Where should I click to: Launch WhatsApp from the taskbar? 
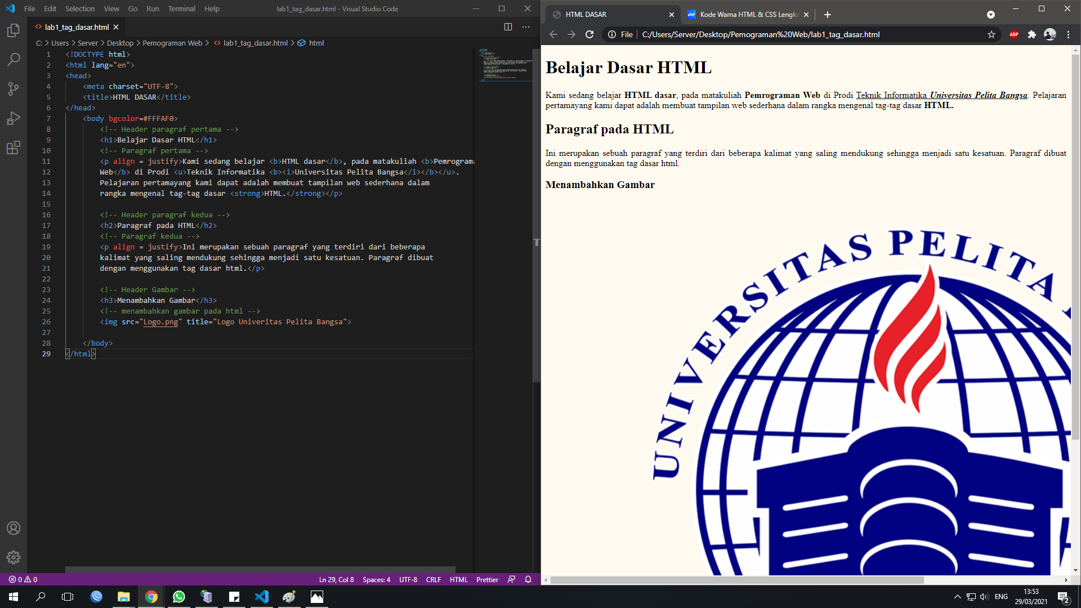tap(179, 597)
